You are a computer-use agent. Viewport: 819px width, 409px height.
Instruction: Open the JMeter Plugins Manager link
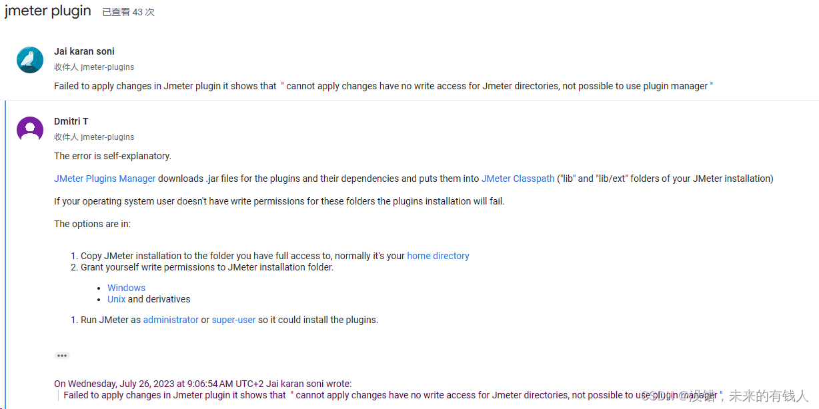pos(104,178)
